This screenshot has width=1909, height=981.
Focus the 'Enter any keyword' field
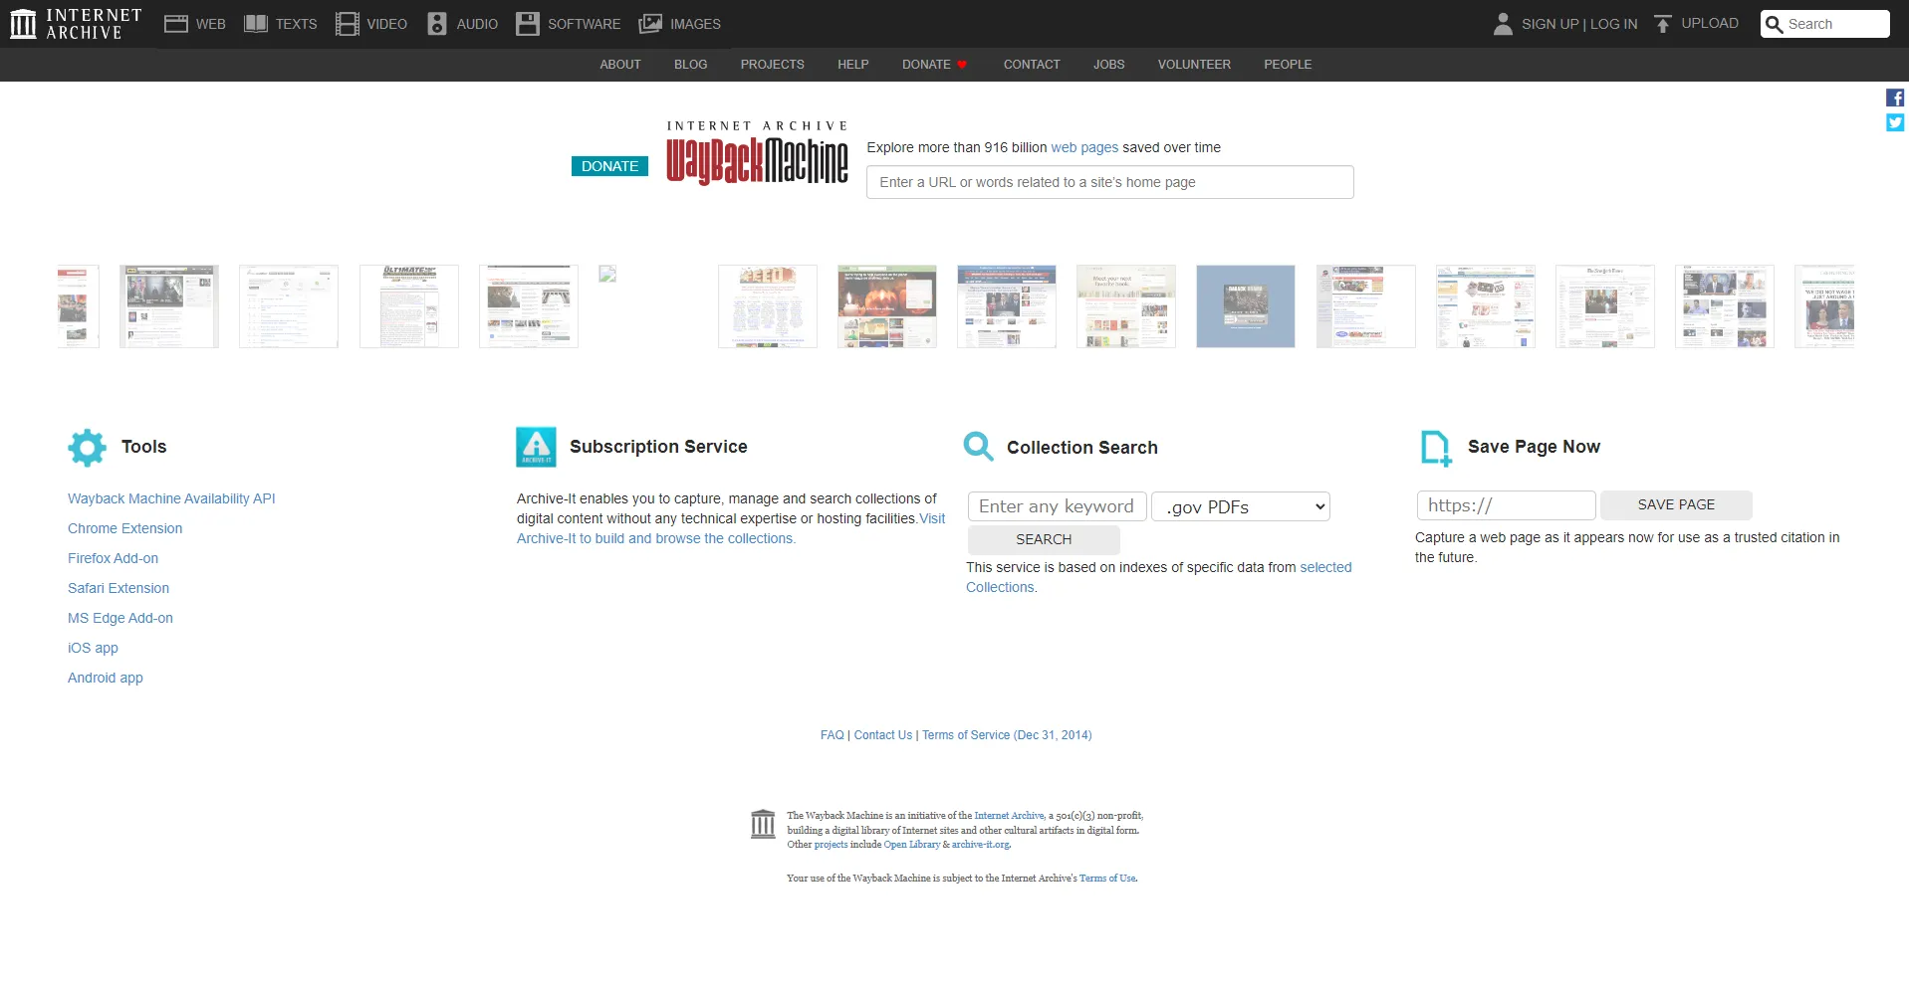pos(1057,506)
